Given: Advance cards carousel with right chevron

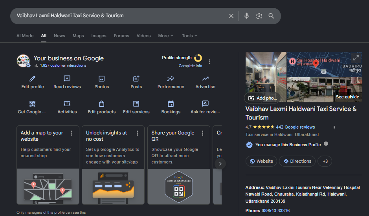Looking at the screenshot, I should pos(220,163).
